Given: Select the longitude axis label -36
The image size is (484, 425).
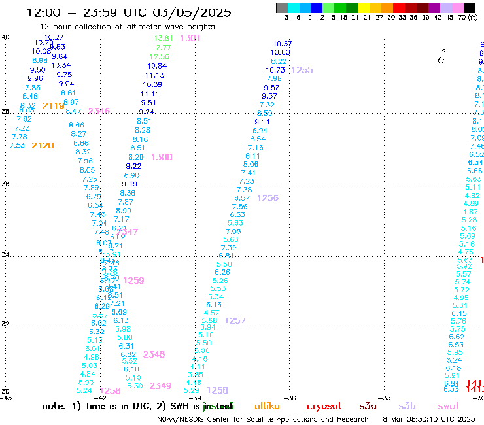Looking at the screenshot, I should [x=290, y=398].
